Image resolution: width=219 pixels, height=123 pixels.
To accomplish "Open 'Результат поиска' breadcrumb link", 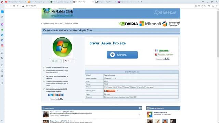I will (71, 24).
